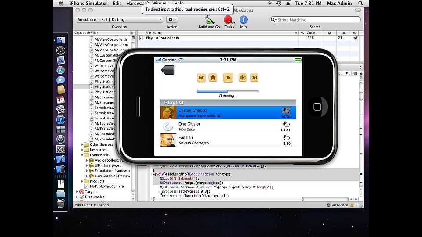422x237 pixels.
Task: Expand the Other Sources folder
Action: coord(82,144)
